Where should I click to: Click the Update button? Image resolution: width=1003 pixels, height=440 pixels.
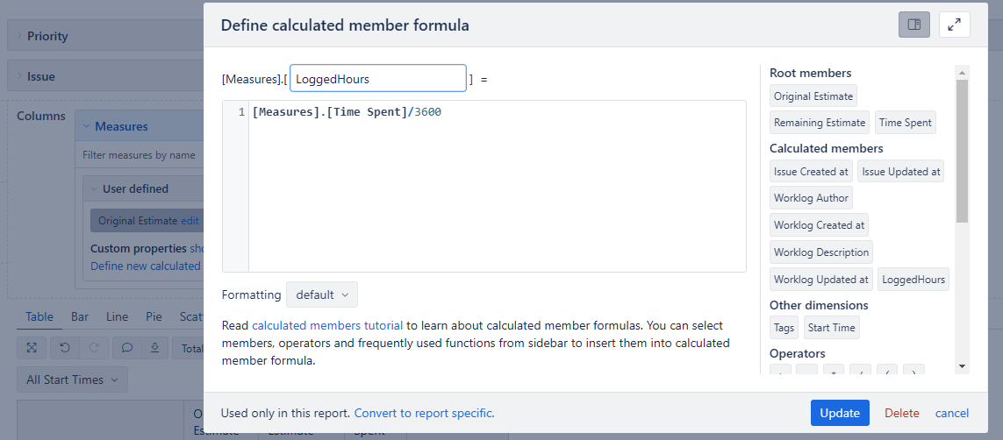840,413
